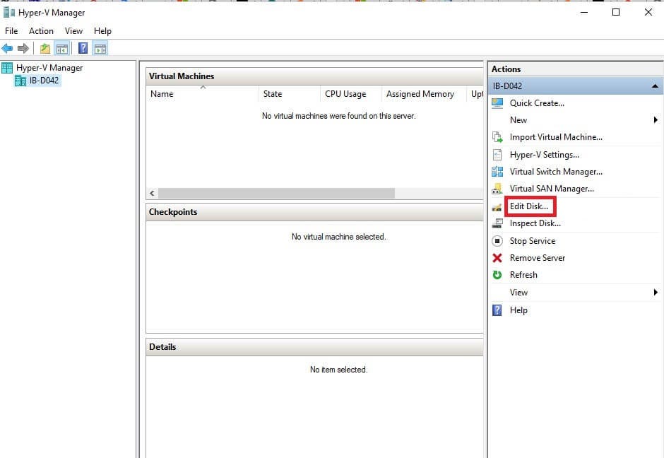Collapse the IB-D042 actions section

point(656,86)
